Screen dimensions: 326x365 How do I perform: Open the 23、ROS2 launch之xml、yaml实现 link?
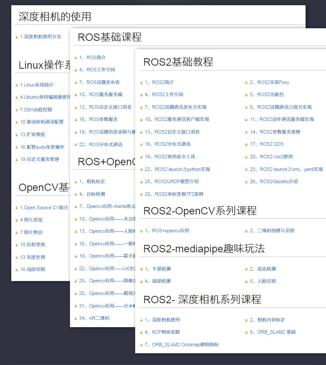pos(286,169)
